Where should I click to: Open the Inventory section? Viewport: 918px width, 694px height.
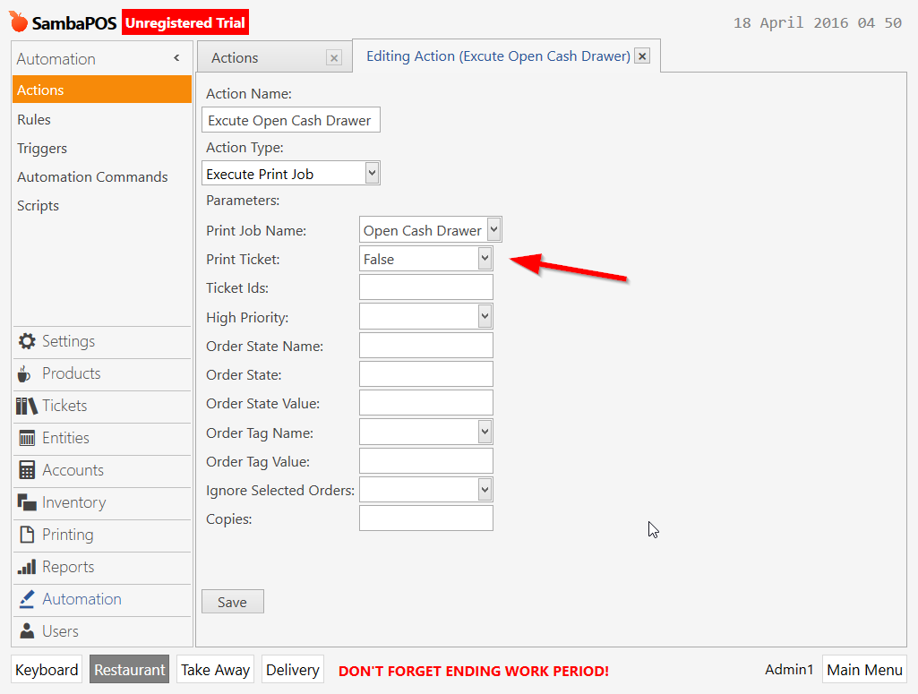(102, 502)
